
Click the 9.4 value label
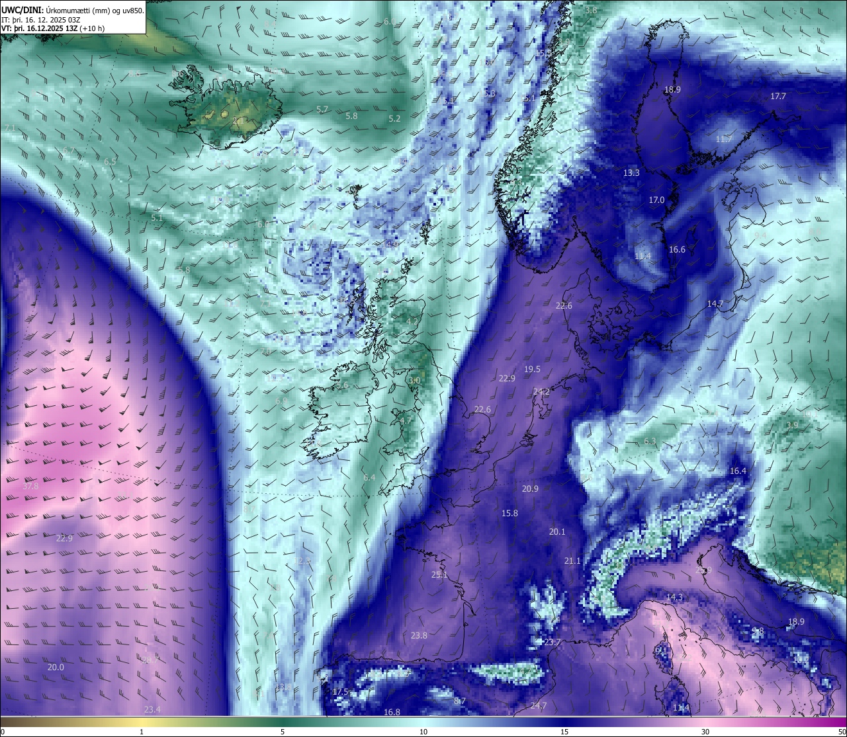pos(760,235)
